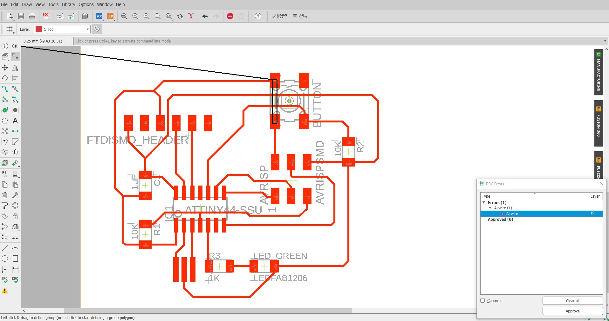This screenshot has height=321, width=609.
Task: Open the command line history dropdown arrow
Action: click(x=605, y=41)
